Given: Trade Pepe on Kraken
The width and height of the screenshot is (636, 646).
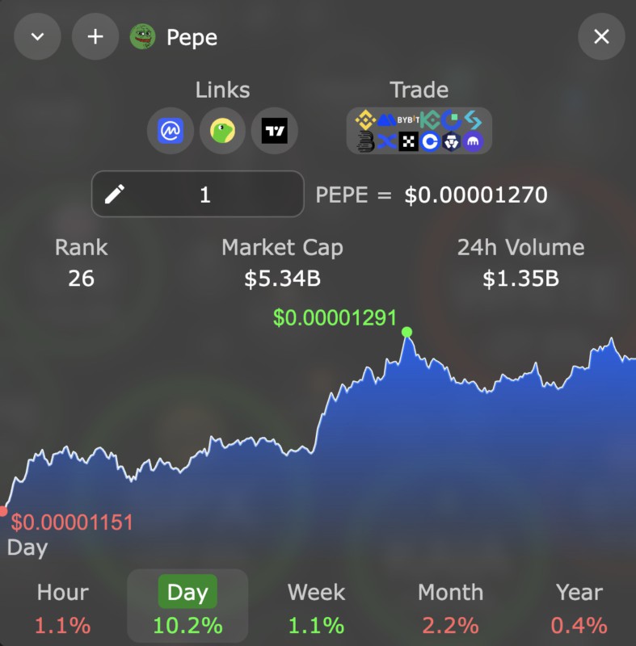Looking at the screenshot, I should click(x=474, y=142).
